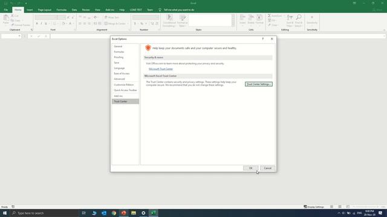Image resolution: width=387 pixels, height=217 pixels.
Task: Switch to the Data ribbon tab
Action: (x=74, y=10)
